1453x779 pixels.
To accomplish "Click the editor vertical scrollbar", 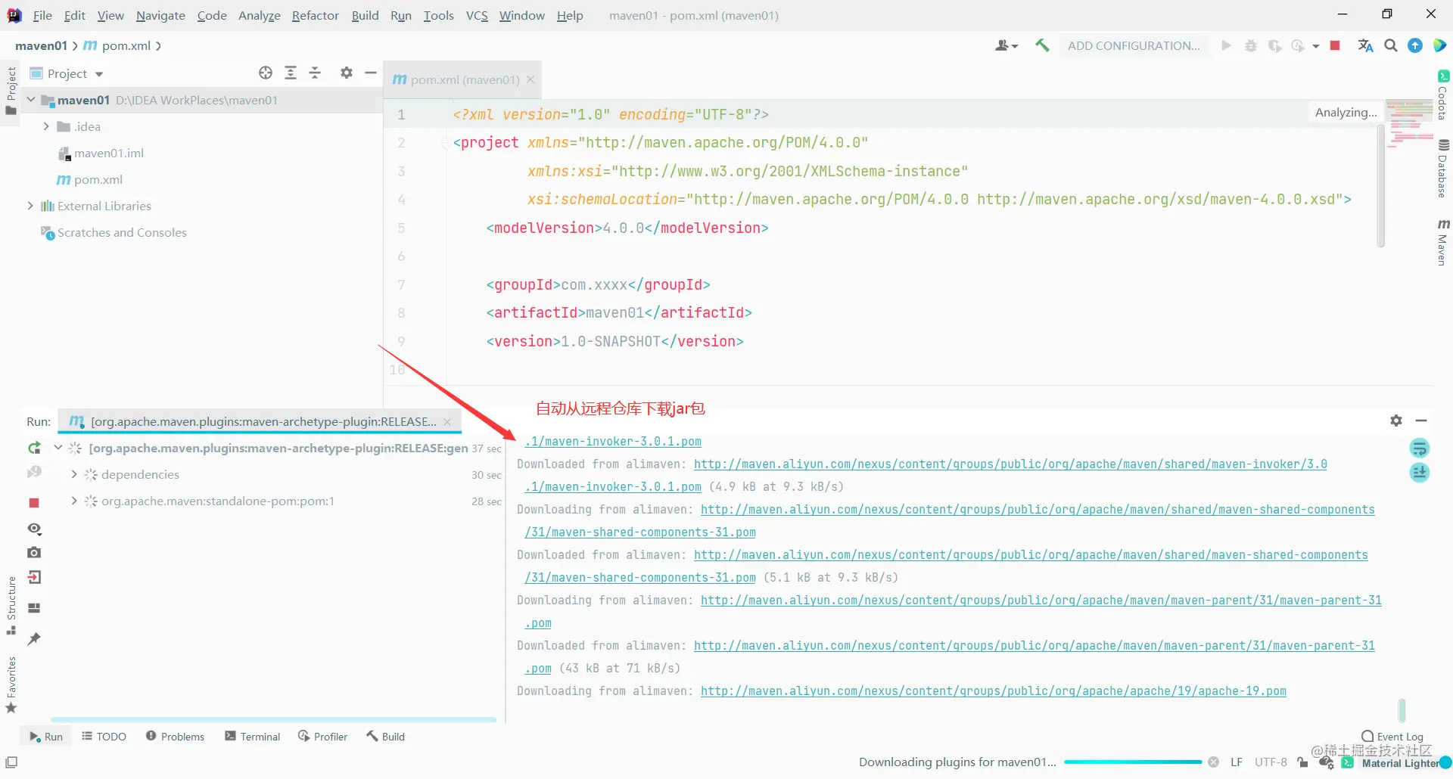I will click(1381, 186).
